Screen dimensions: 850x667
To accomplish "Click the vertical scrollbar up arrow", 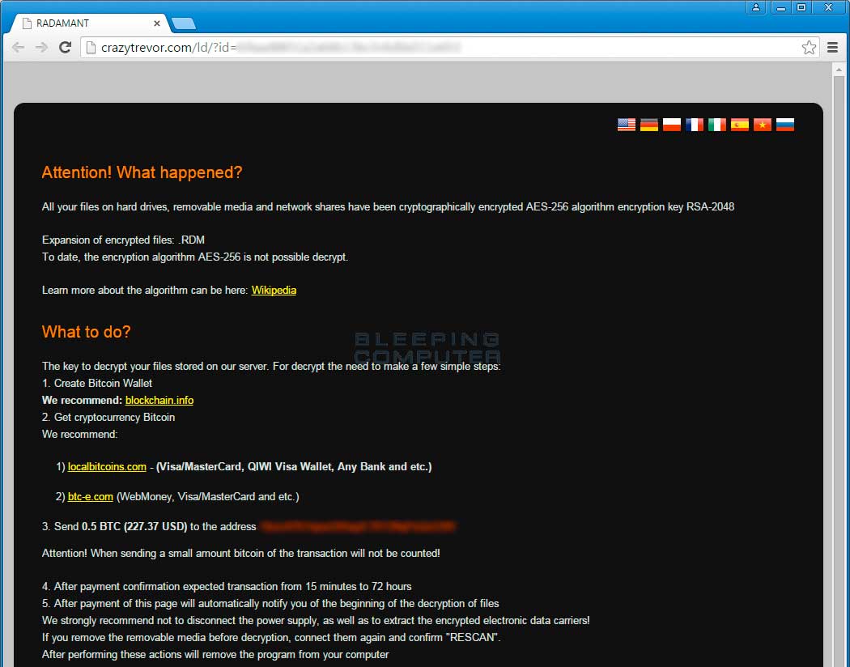I will (x=839, y=69).
